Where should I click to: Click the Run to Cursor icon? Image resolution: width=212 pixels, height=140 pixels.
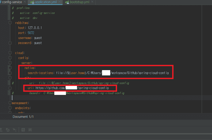click(x=15, y=130)
